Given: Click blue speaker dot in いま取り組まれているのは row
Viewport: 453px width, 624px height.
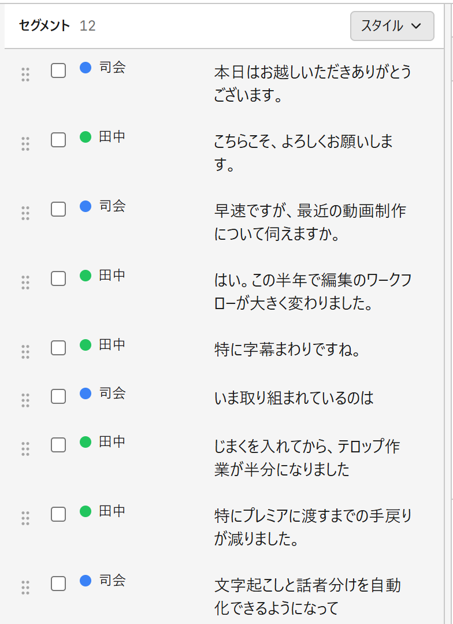Looking at the screenshot, I should [x=86, y=393].
